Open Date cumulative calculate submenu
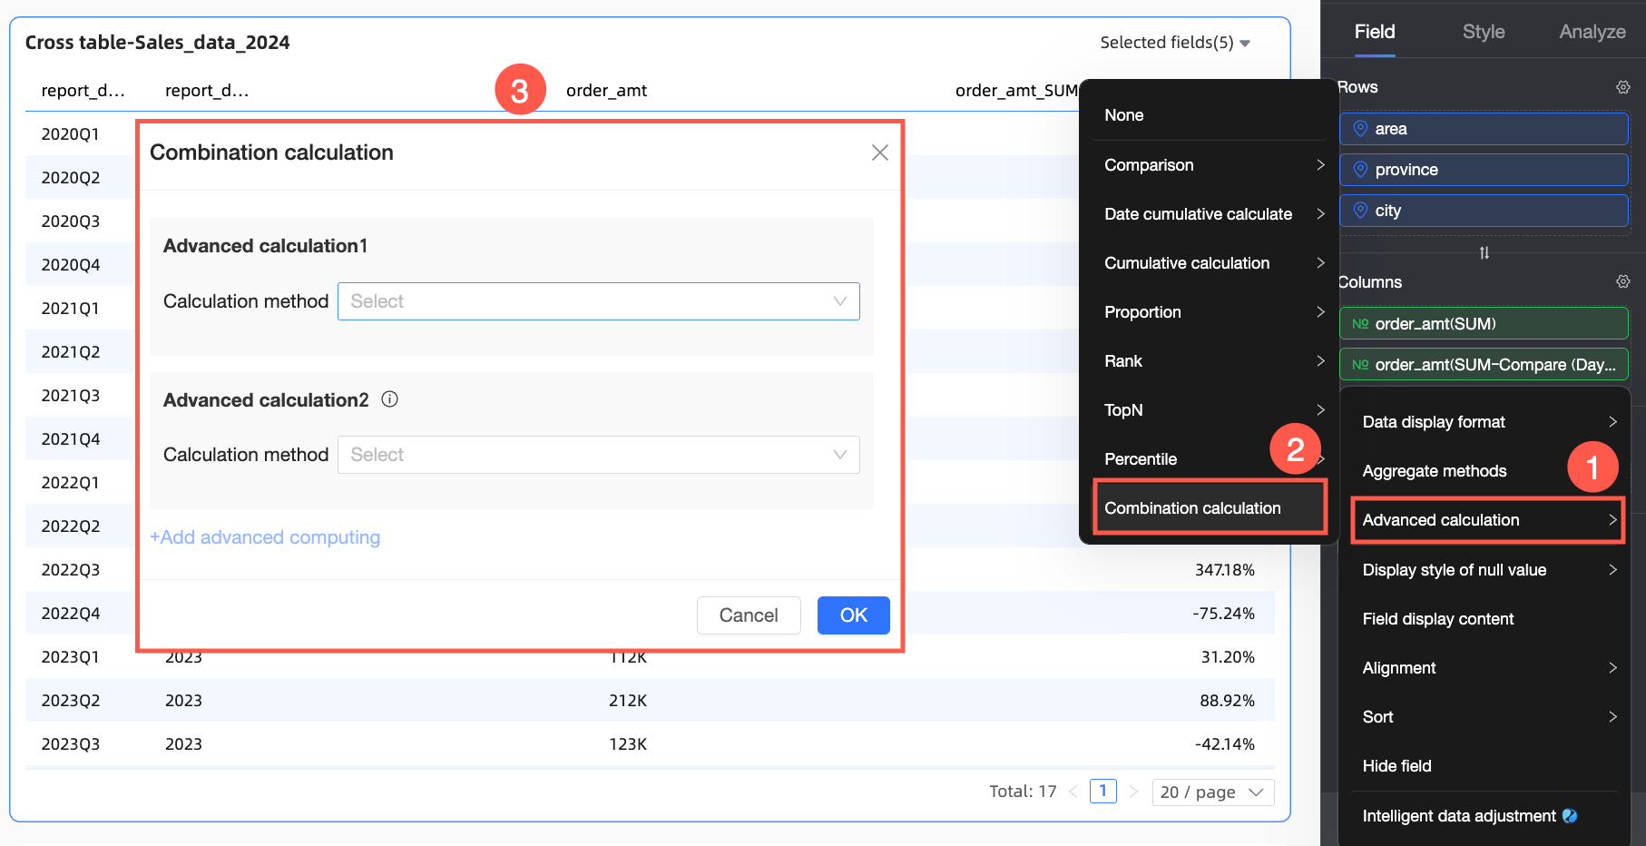Viewport: 1646px width, 846px height. pyautogui.click(x=1210, y=214)
